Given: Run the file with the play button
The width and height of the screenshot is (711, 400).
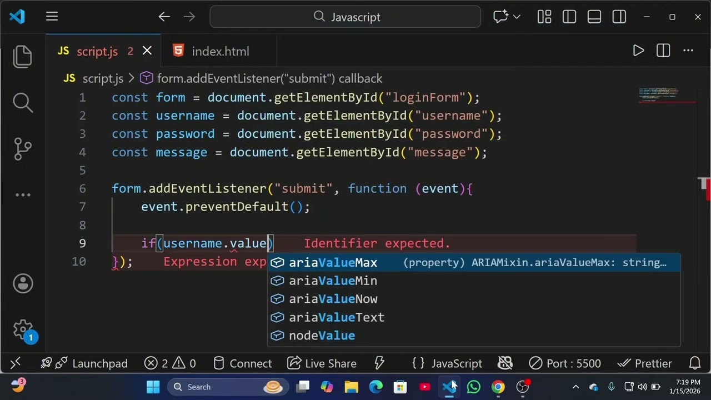Looking at the screenshot, I should pyautogui.click(x=638, y=51).
